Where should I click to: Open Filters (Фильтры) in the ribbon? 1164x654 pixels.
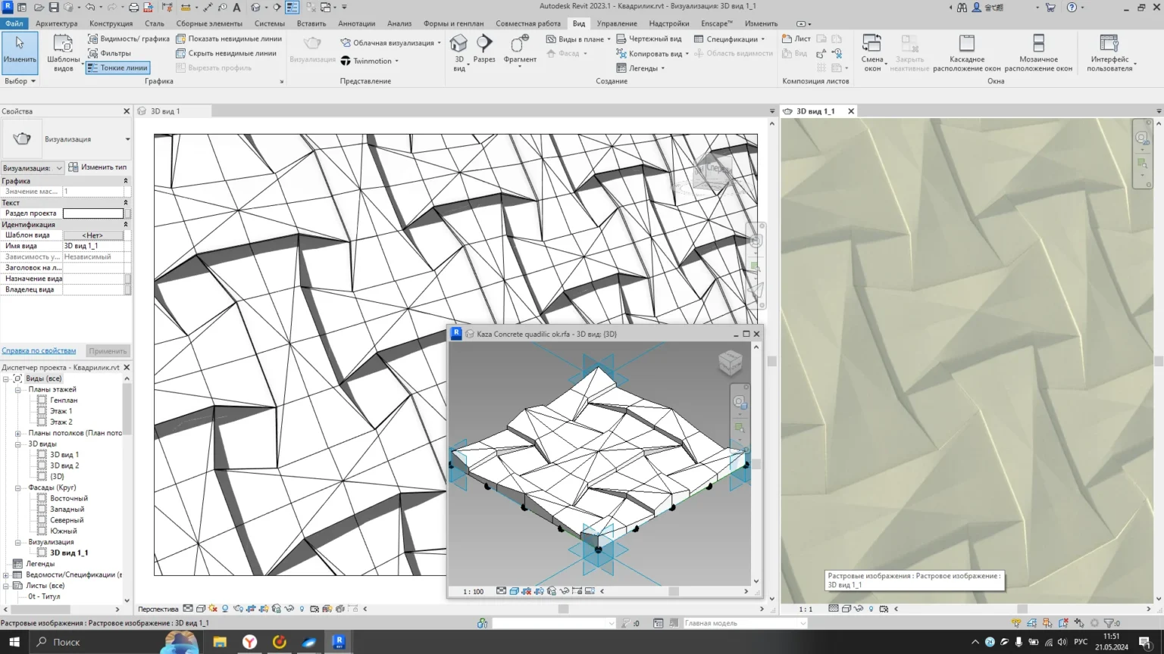[109, 53]
